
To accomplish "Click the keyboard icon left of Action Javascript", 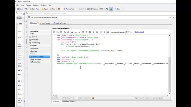I will point(108,32).
